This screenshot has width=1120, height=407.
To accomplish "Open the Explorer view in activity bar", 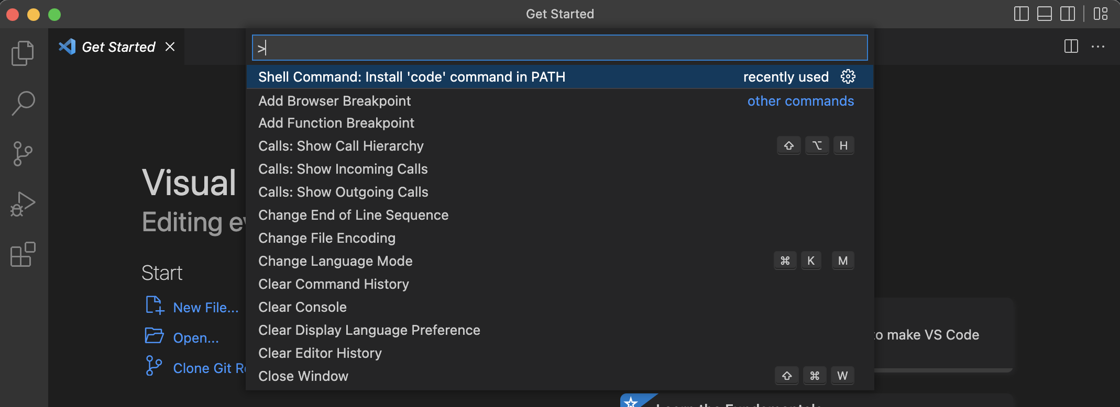I will [x=23, y=53].
